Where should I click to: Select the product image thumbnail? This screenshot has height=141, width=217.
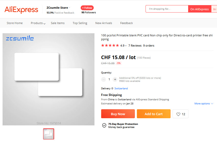tap(49, 134)
